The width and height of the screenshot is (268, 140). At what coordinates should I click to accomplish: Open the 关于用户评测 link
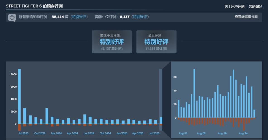click(x=234, y=6)
